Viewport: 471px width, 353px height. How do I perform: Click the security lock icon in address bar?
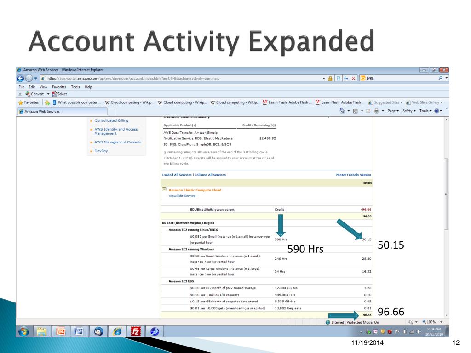(330, 78)
